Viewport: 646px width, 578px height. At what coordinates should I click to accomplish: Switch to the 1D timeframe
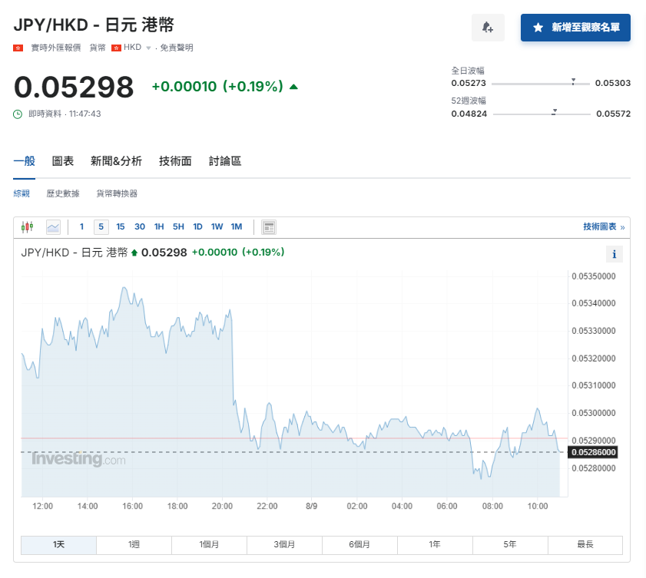coord(197,226)
